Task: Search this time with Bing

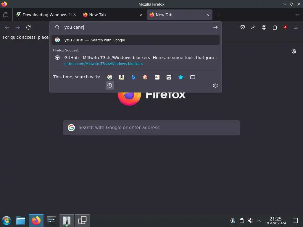Action: (133, 77)
